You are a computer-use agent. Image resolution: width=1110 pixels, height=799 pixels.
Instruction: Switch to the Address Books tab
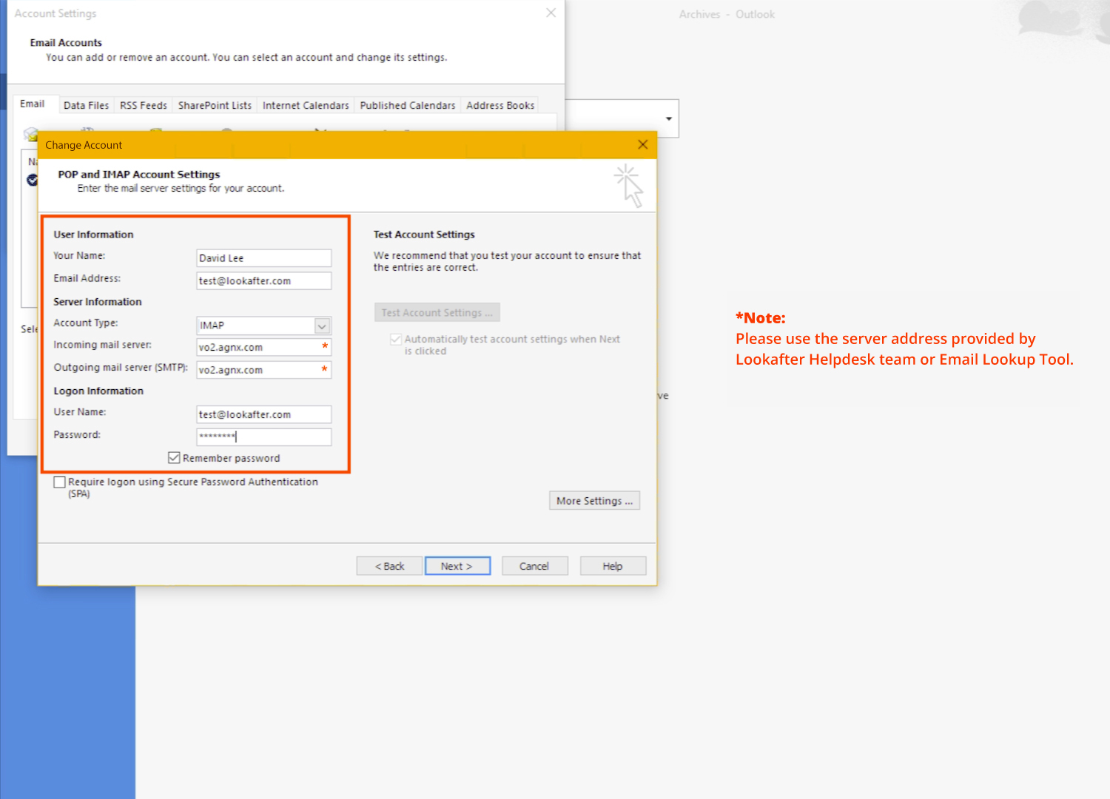pyautogui.click(x=500, y=106)
